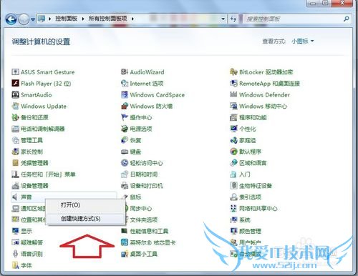358x276 pixels.
Task: Click the Windows Defender icon
Action: (x=233, y=94)
